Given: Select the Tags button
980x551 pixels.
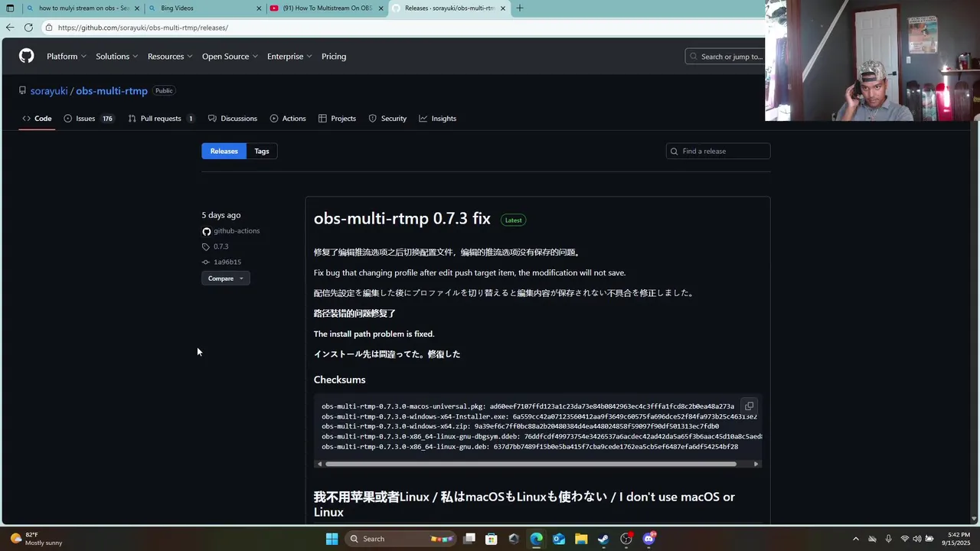Looking at the screenshot, I should click(x=262, y=151).
